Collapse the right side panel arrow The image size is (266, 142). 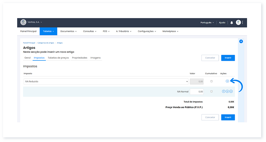click(x=241, y=41)
